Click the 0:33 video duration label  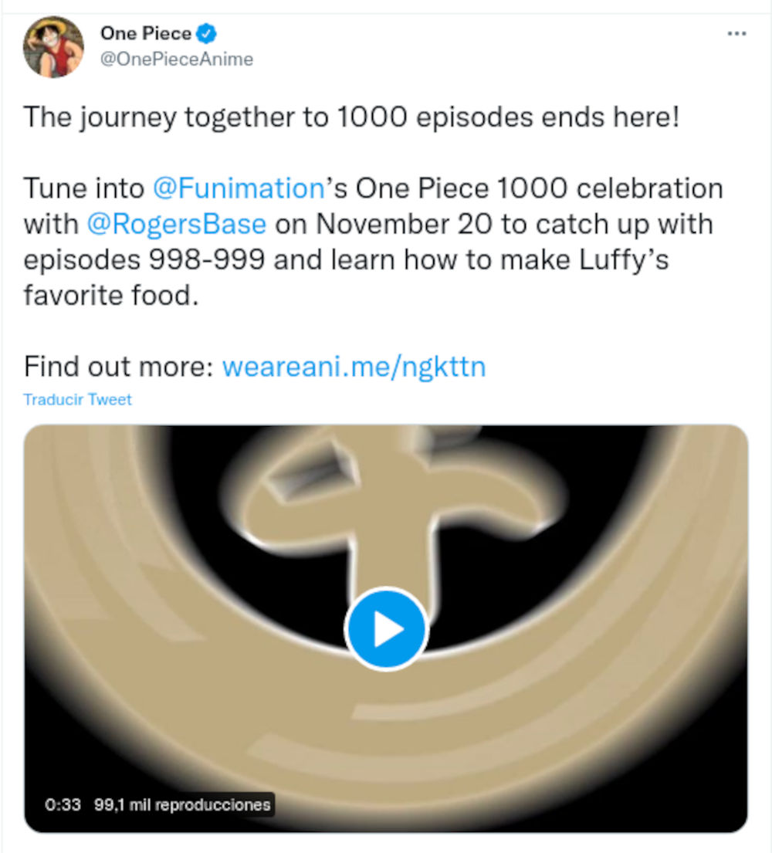point(63,804)
